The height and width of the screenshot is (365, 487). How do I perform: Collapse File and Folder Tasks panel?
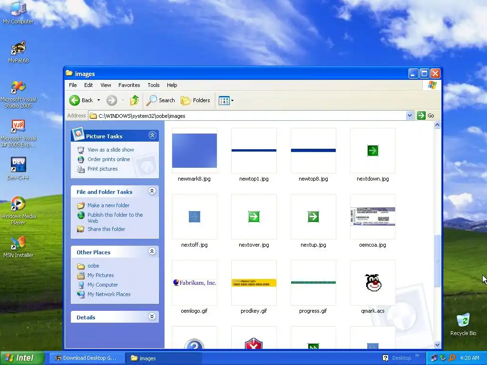click(152, 191)
